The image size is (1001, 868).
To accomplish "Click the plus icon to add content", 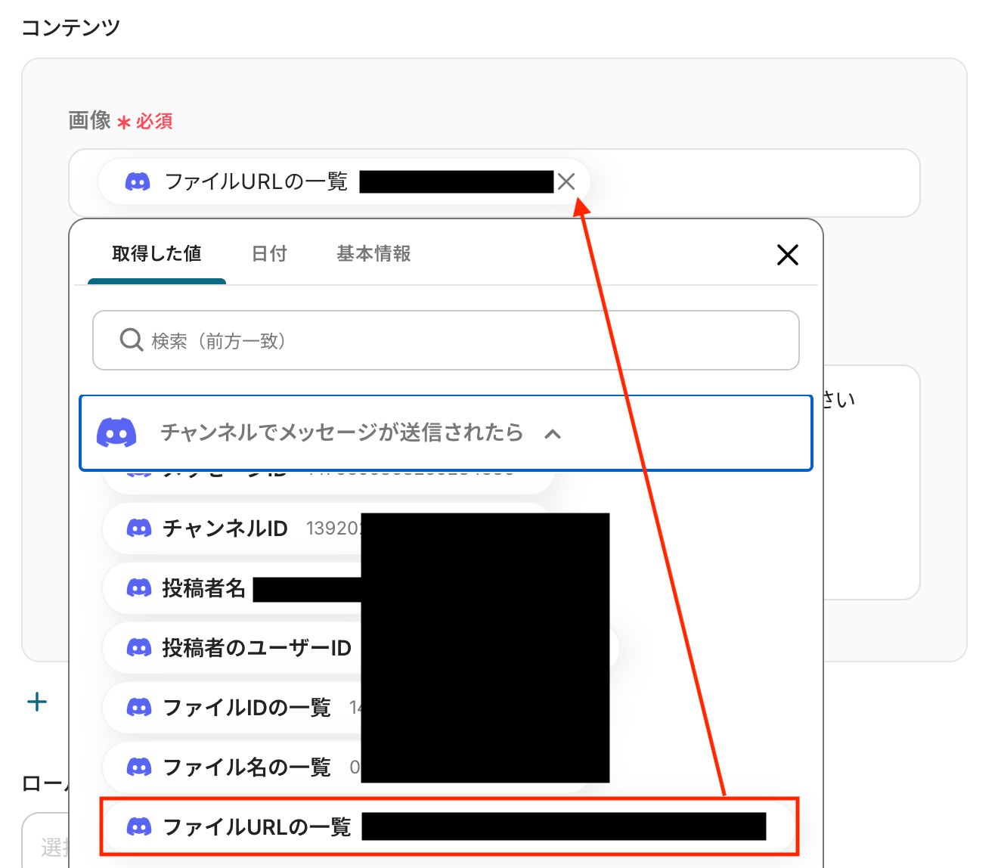I will tap(37, 702).
